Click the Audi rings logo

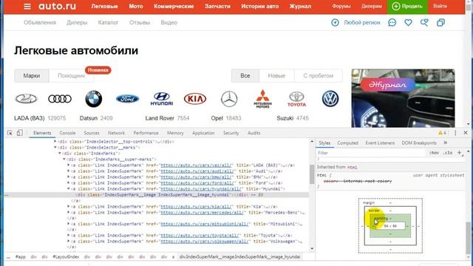60,98
